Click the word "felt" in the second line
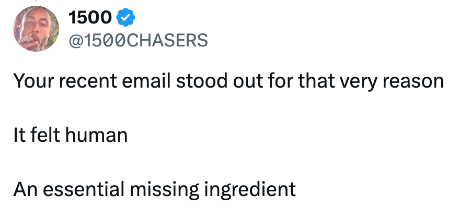The width and height of the screenshot is (459, 218). coord(44,135)
